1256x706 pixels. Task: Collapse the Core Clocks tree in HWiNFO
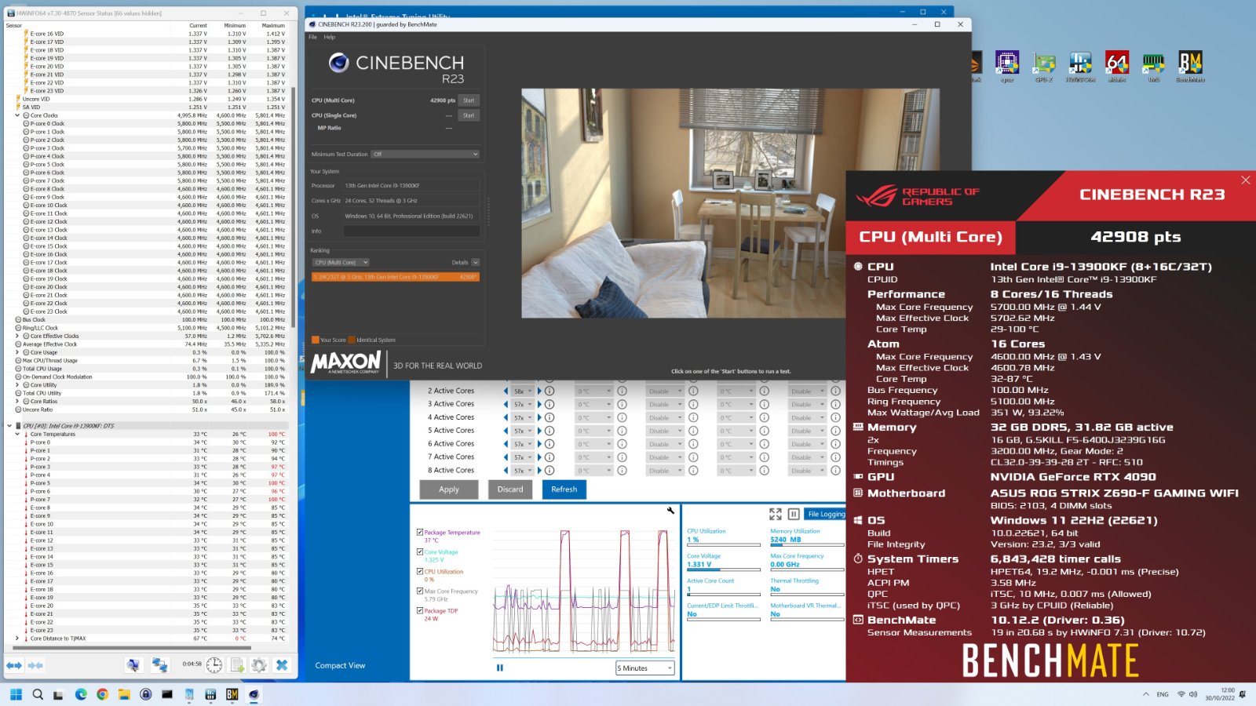tap(17, 115)
